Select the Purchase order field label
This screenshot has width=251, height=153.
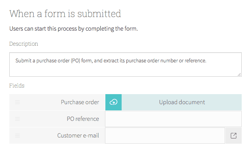coord(80,102)
